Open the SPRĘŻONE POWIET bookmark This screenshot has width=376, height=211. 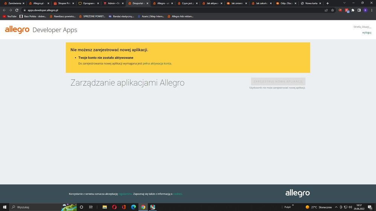pos(92,17)
